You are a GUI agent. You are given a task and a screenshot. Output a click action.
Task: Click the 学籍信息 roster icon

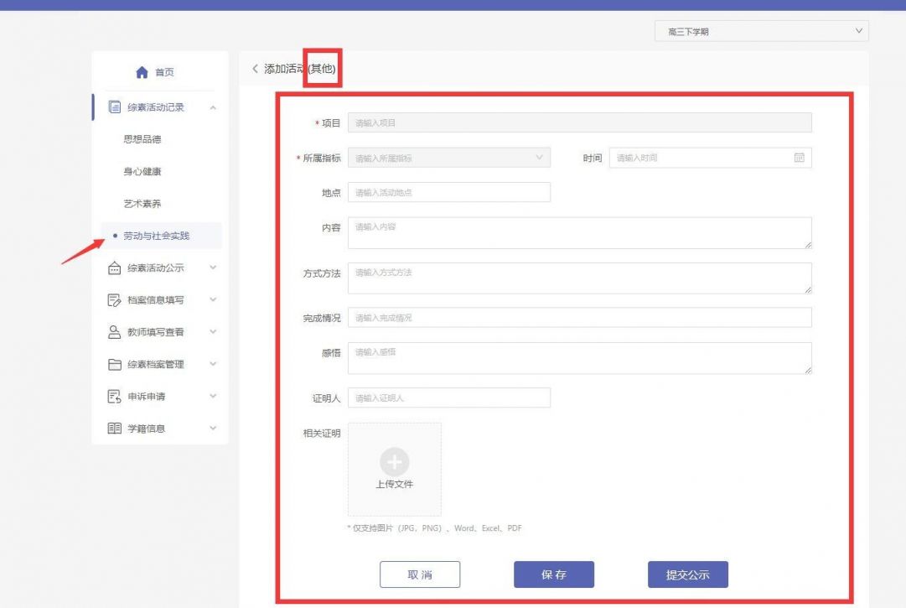pos(116,427)
